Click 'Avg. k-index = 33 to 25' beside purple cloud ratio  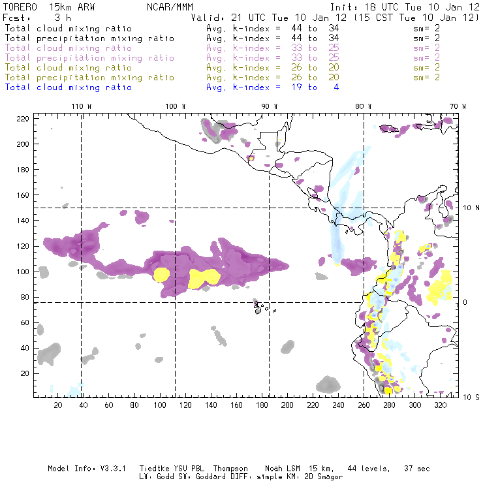[x=273, y=48]
